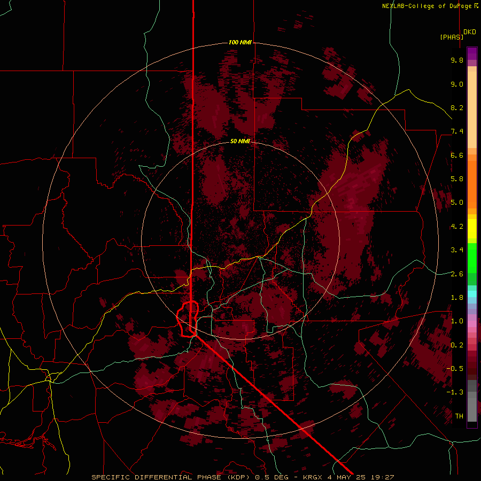Click the cyan segment of the color bar
Viewport: 481px width, 481px height.
472,294
